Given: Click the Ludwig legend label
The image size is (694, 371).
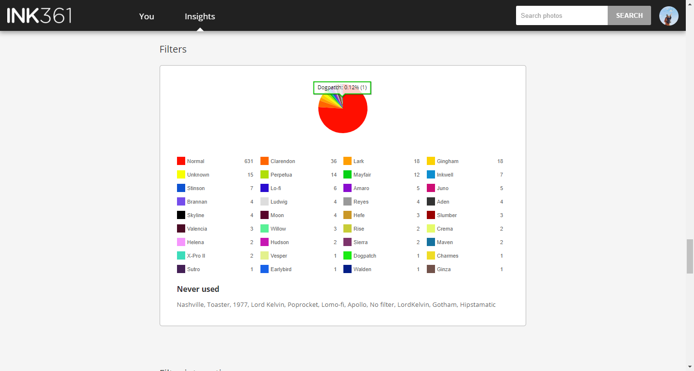Looking at the screenshot, I should (279, 202).
